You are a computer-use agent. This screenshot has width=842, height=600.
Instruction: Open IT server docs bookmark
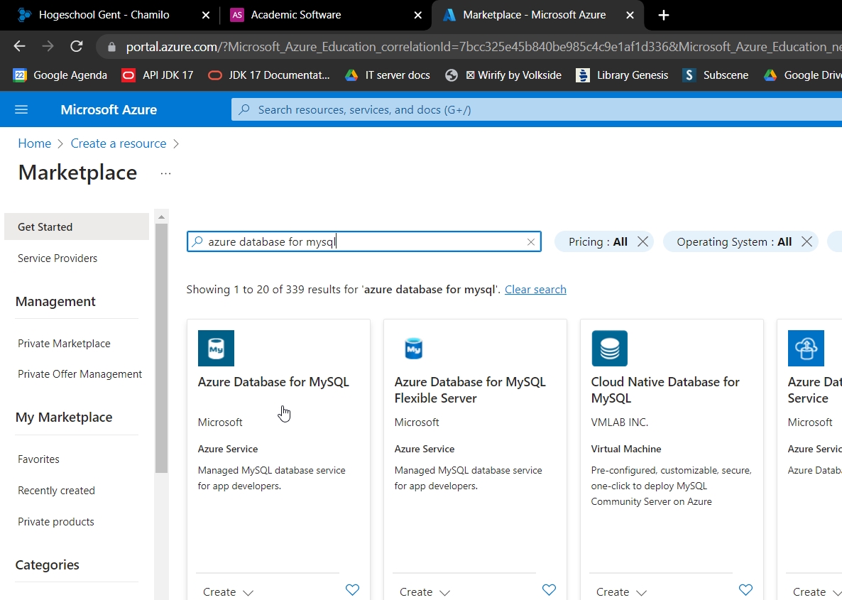pyautogui.click(x=388, y=75)
